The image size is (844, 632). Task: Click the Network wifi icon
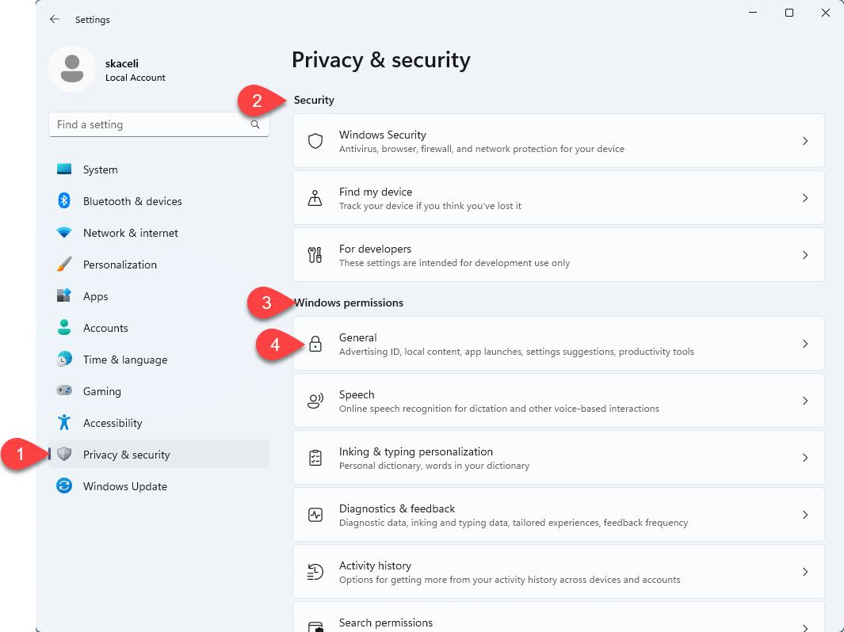point(64,232)
